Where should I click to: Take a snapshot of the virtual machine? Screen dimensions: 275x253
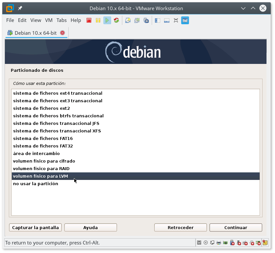pyautogui.click(x=128, y=20)
